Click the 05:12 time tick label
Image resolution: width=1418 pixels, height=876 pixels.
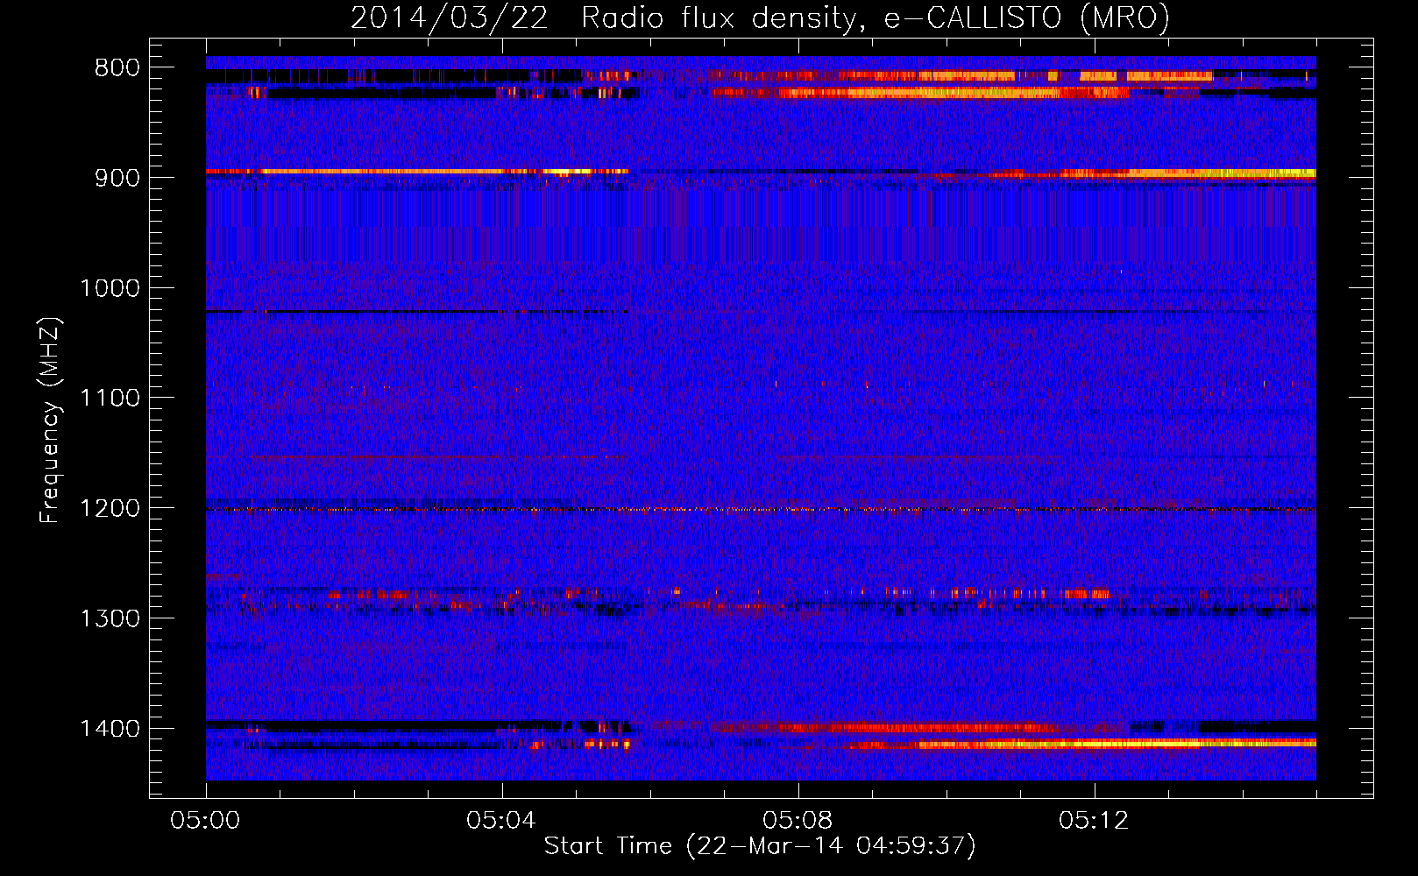tap(1094, 821)
